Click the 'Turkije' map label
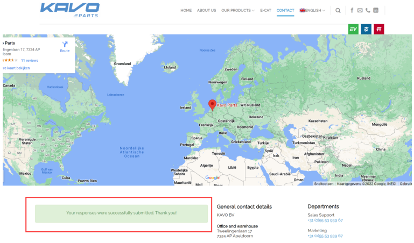 click(263, 143)
